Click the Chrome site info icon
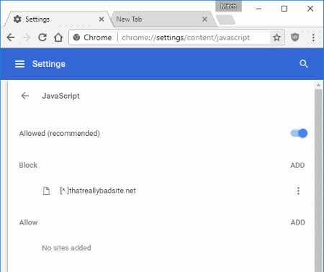Screen dimensions: 324x272 click(76, 37)
